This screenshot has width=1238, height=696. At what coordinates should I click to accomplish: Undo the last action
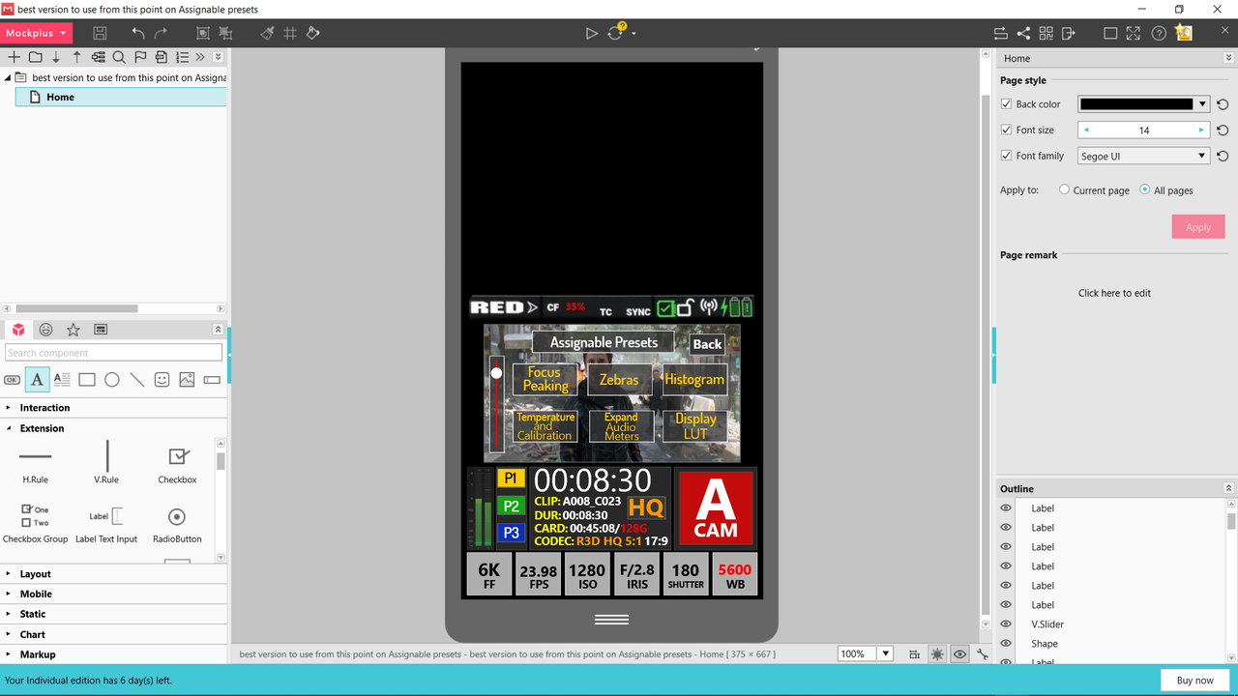[138, 33]
